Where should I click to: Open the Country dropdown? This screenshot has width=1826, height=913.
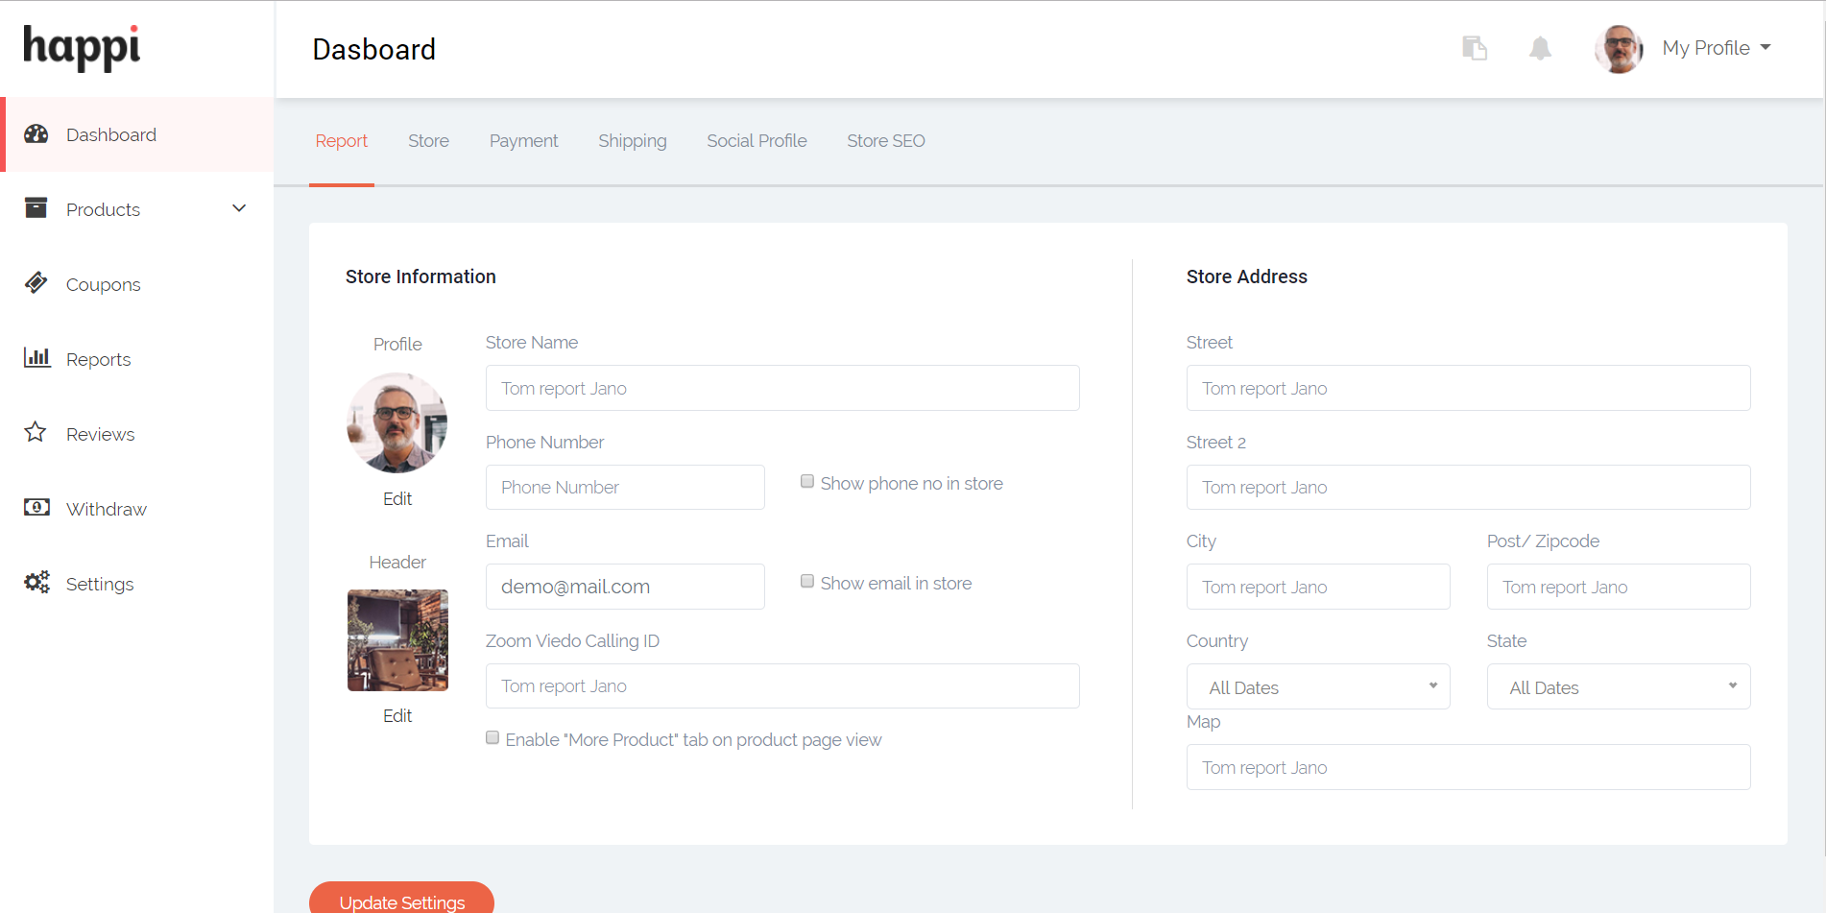coord(1317,687)
